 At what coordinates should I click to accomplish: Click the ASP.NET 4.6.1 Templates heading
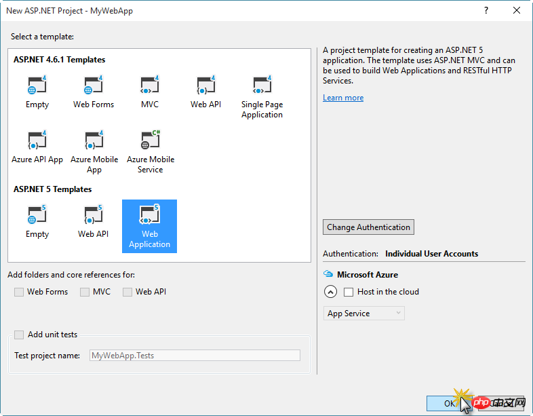(60, 60)
